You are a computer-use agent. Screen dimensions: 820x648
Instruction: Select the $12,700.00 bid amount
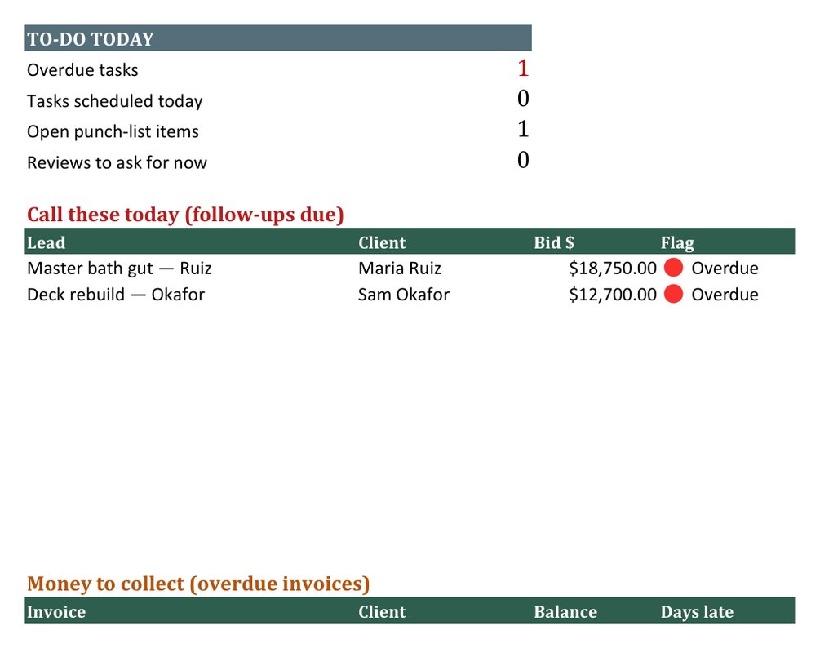click(613, 295)
